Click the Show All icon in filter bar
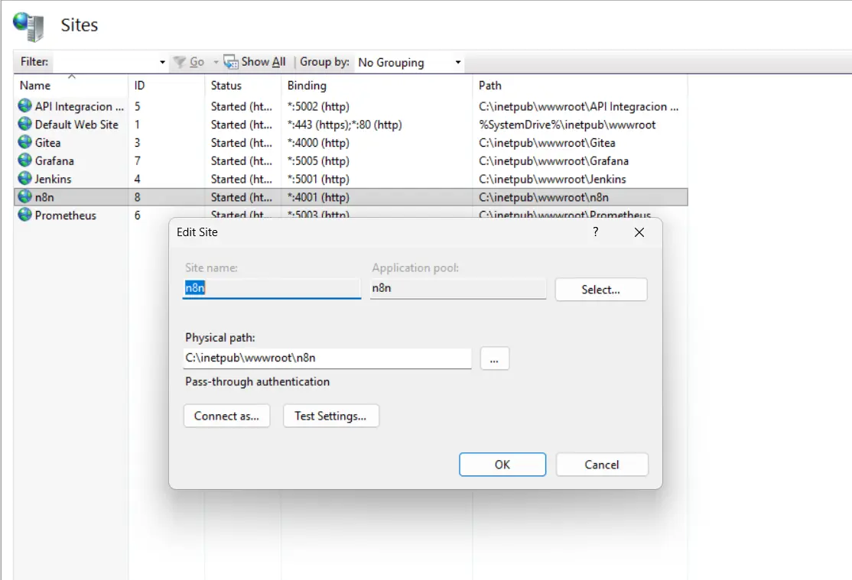Image resolution: width=852 pixels, height=580 pixels. pyautogui.click(x=231, y=62)
